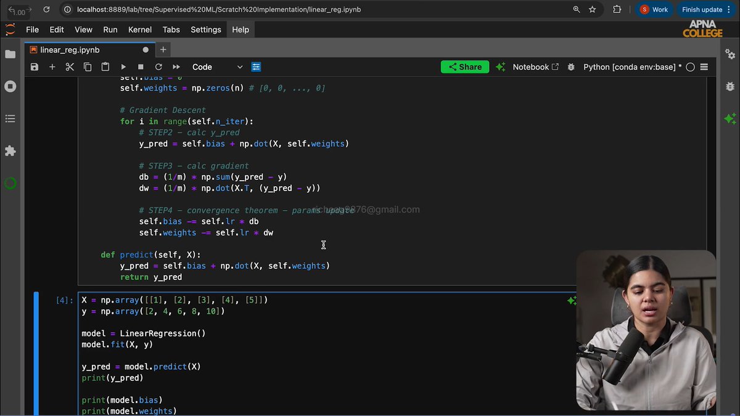
Task: Restart the kernel
Action: click(158, 67)
